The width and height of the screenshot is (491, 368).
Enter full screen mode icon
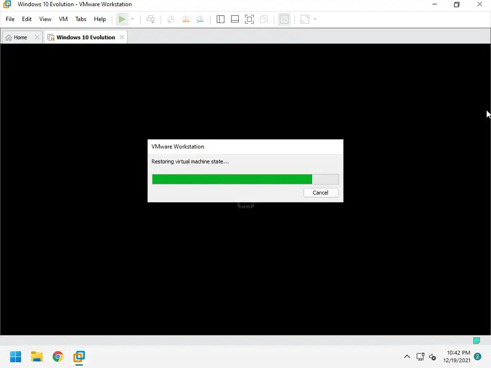tap(249, 19)
